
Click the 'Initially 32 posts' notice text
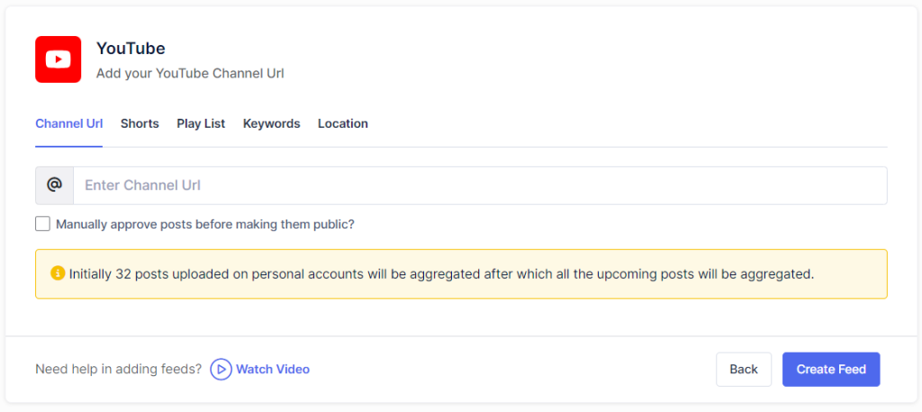(441, 273)
